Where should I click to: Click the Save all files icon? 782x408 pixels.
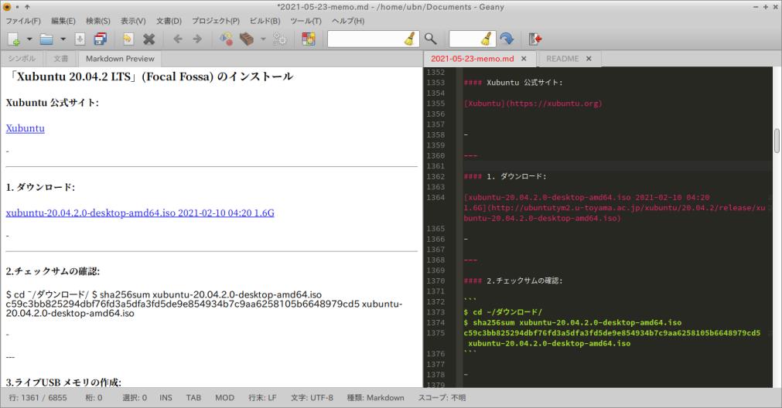click(101, 39)
